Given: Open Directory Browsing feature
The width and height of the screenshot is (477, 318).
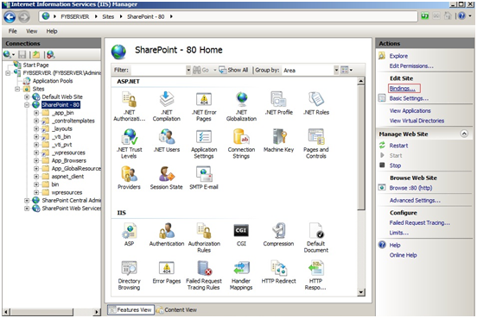Looking at the screenshot, I should pos(130,276).
